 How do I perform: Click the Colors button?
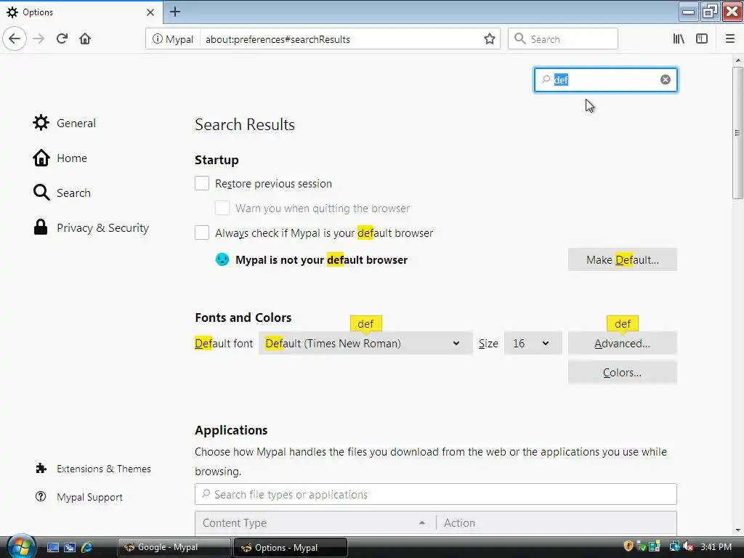(623, 373)
